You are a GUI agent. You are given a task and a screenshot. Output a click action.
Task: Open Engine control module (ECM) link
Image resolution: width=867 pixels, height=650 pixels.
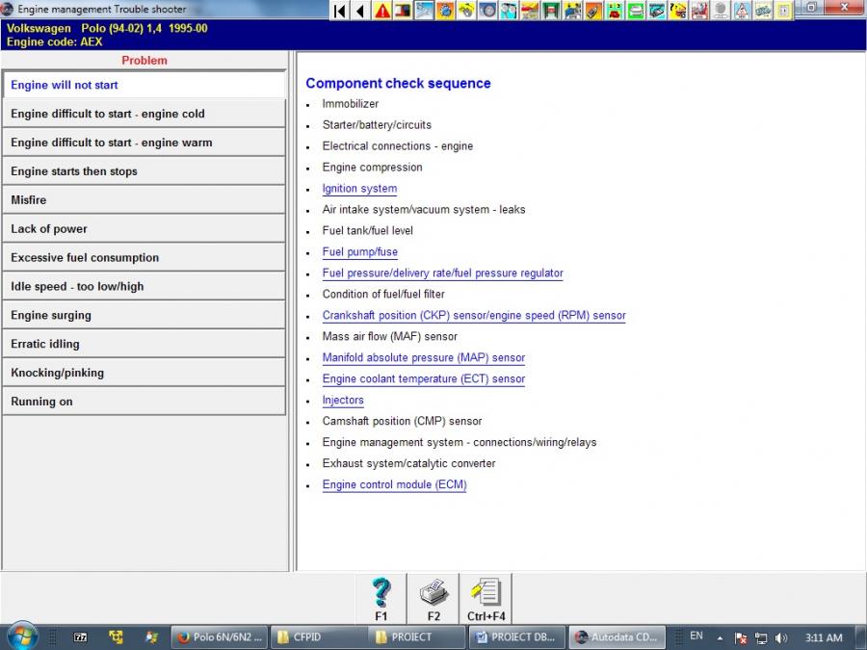pos(394,485)
